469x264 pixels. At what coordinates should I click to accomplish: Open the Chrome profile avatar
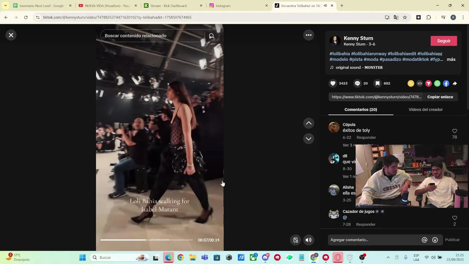453,17
